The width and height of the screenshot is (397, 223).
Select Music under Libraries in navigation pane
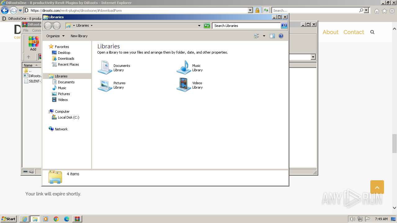click(62, 88)
